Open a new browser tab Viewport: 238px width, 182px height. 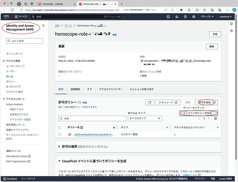point(122,4)
